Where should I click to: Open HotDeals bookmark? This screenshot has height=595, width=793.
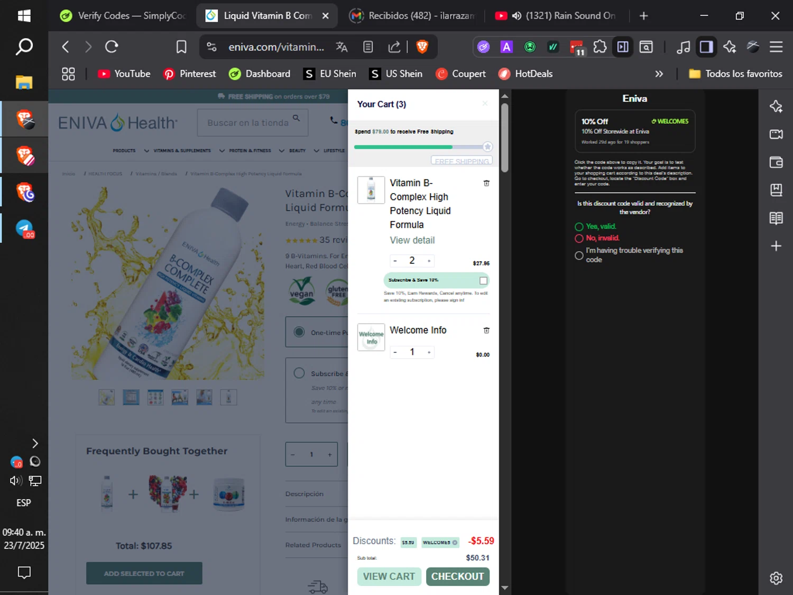click(525, 74)
